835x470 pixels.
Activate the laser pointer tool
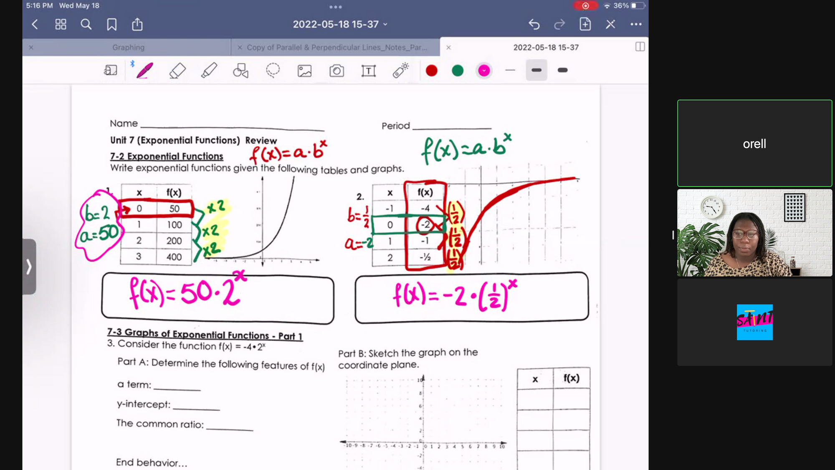coord(400,71)
